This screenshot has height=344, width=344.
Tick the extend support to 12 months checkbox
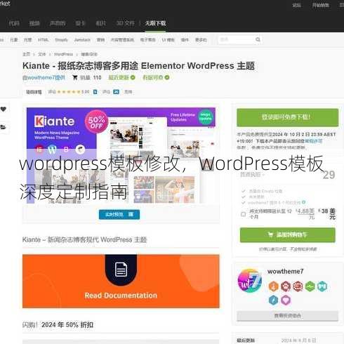click(x=244, y=214)
